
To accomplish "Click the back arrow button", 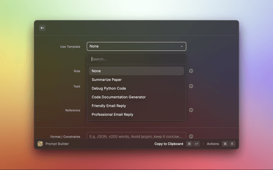I will pyautogui.click(x=42, y=28).
